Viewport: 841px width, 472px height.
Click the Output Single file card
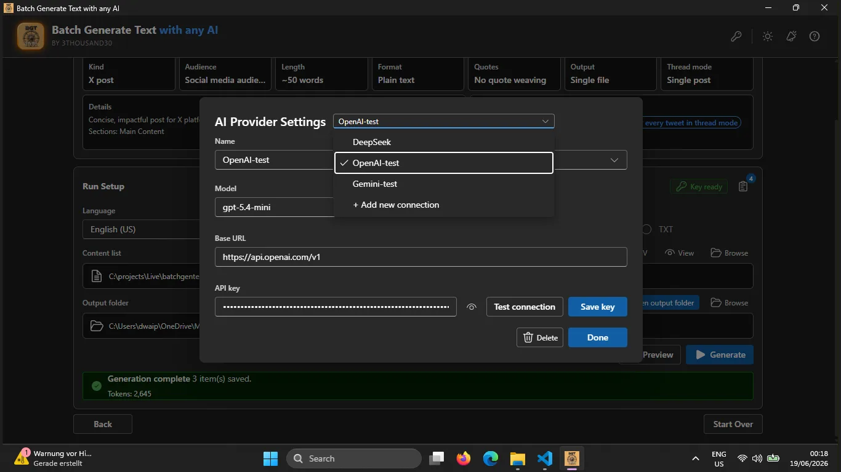pyautogui.click(x=611, y=74)
